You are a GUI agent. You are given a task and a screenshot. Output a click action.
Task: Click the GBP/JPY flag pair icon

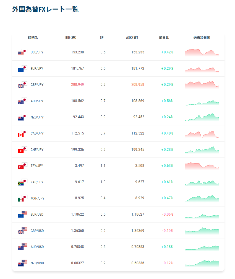[x=22, y=85]
